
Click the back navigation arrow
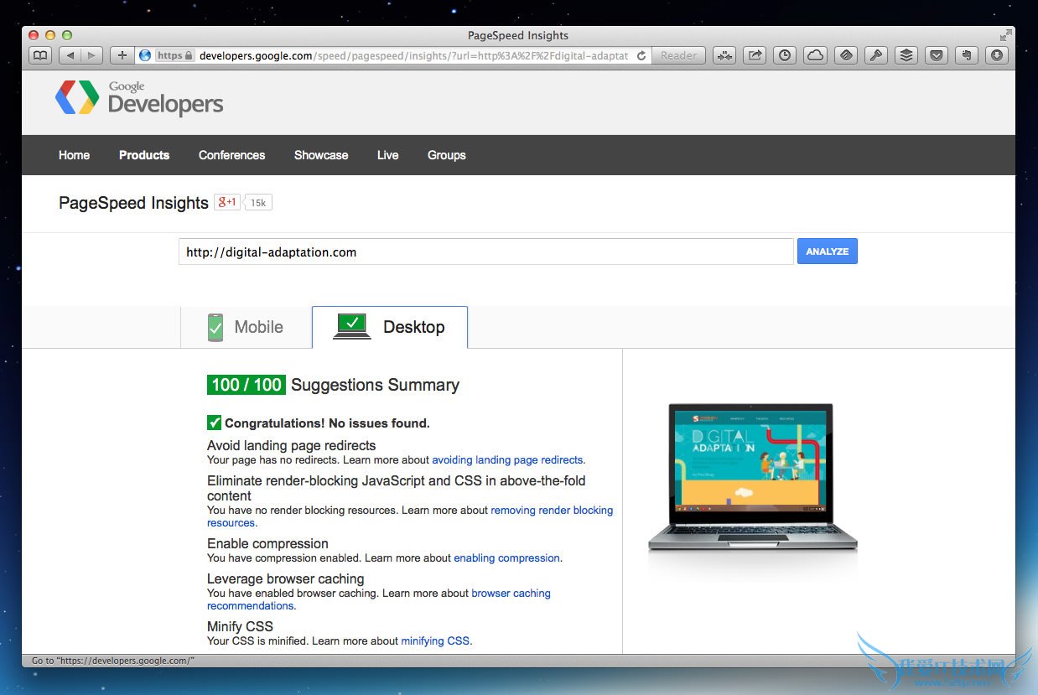tap(70, 55)
